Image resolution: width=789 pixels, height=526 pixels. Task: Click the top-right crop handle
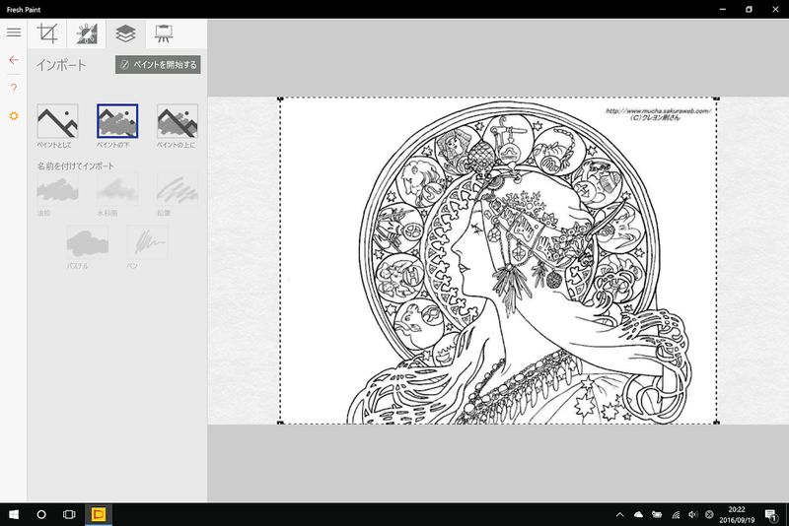[x=717, y=99]
